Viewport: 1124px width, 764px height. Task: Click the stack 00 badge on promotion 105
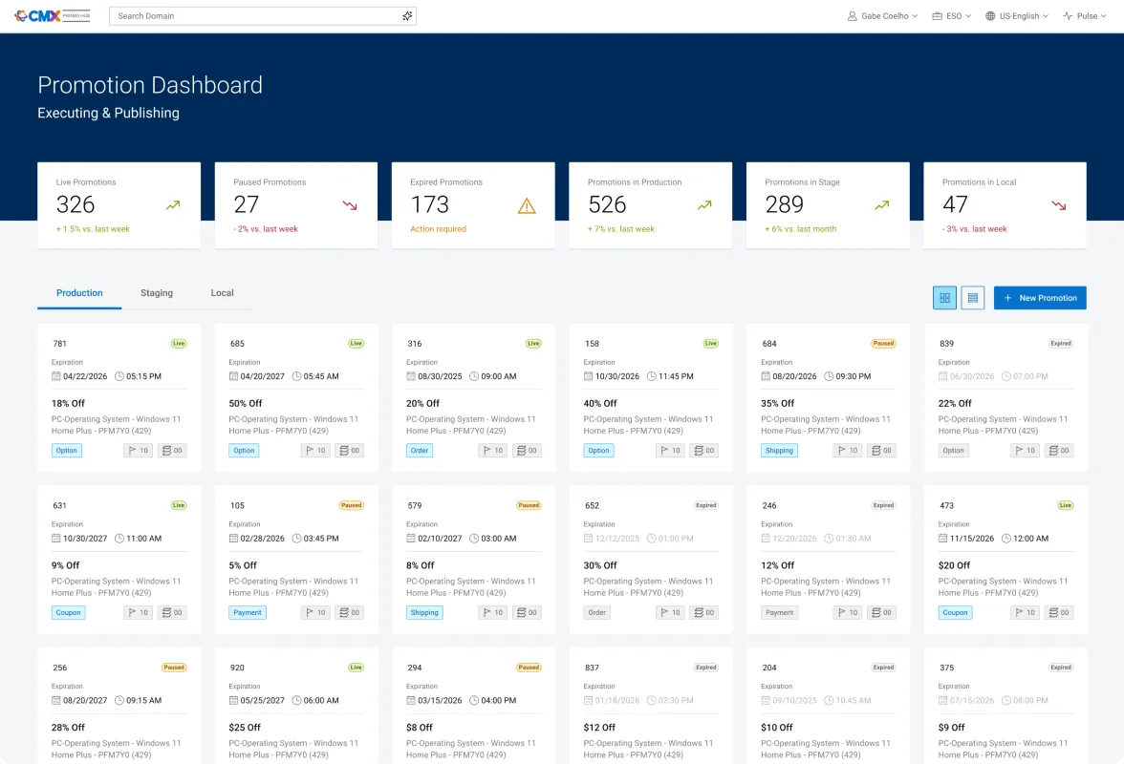coord(349,612)
